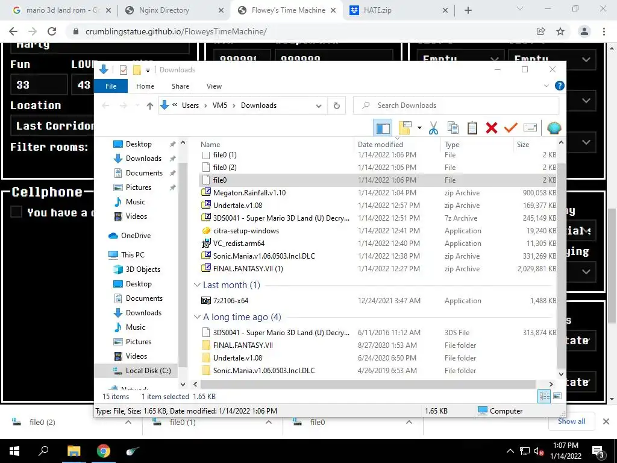
Task: Select Local Disk (C:) in navigation pane
Action: (142, 371)
